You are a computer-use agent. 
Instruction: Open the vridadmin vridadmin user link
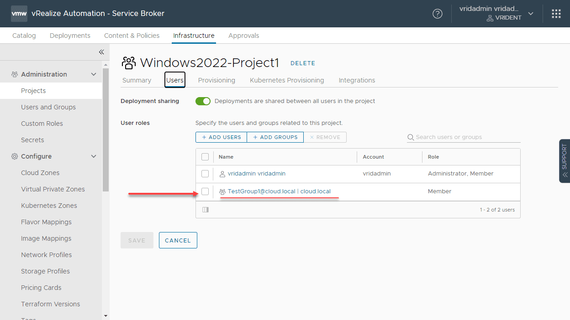(257, 174)
